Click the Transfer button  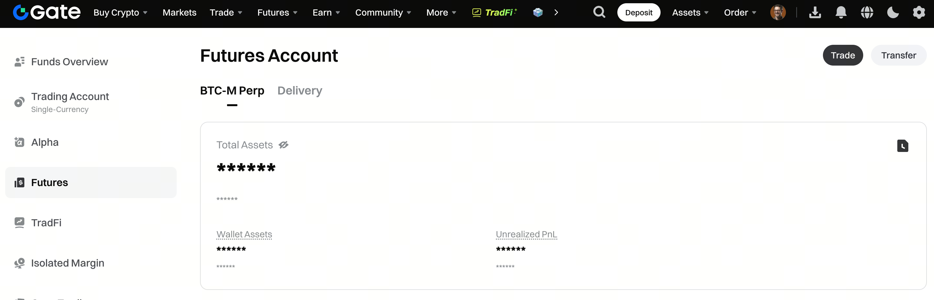click(899, 56)
